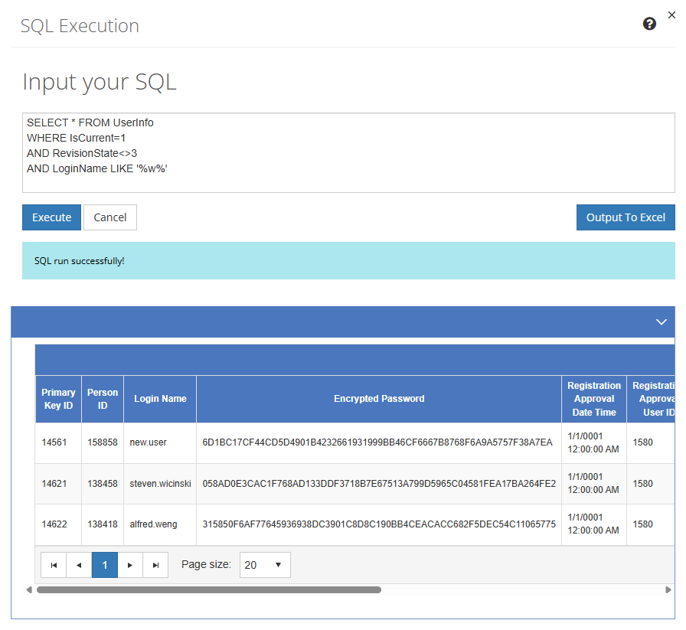Execute the SQL query
Viewport: 686px width, 630px height.
coord(51,217)
